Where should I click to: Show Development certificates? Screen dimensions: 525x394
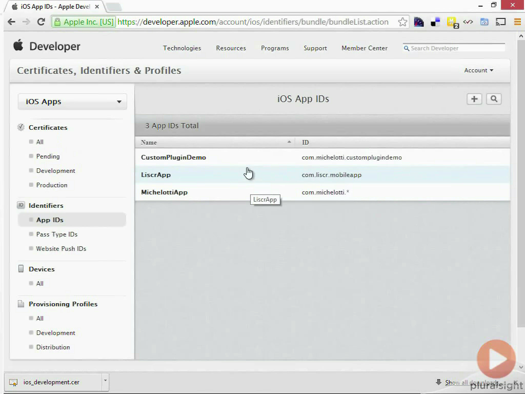[x=55, y=170]
